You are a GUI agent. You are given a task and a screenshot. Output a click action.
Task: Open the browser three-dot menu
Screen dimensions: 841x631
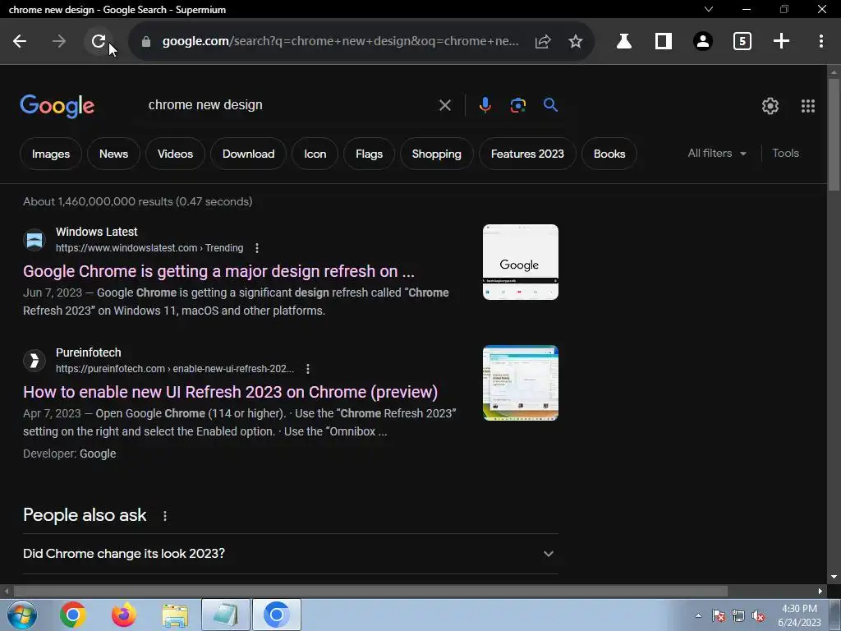pyautogui.click(x=821, y=41)
